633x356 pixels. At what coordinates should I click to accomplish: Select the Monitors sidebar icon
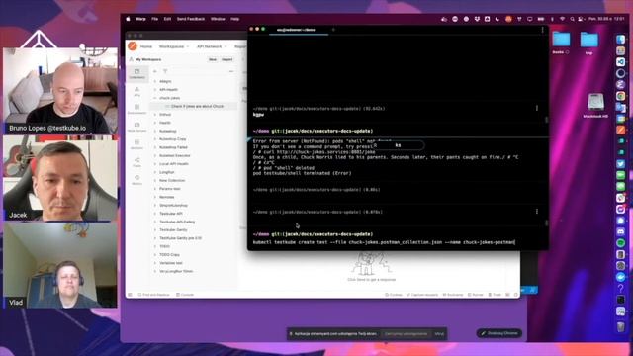coord(136,145)
